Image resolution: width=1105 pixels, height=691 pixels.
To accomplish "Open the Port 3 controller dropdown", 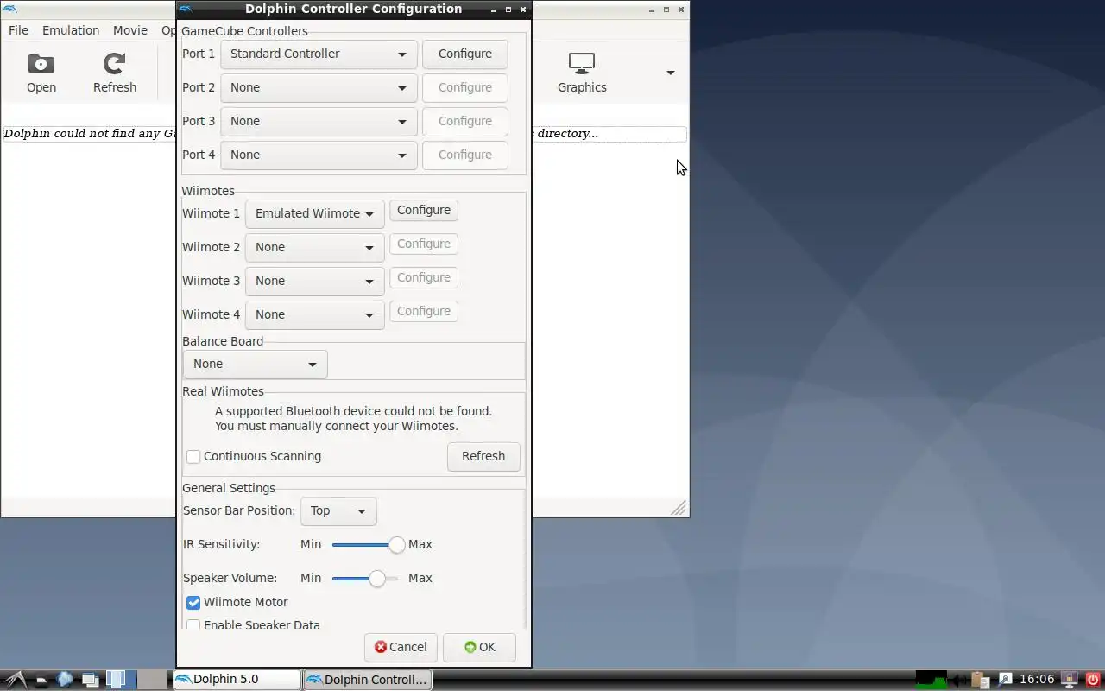I will click(x=319, y=121).
